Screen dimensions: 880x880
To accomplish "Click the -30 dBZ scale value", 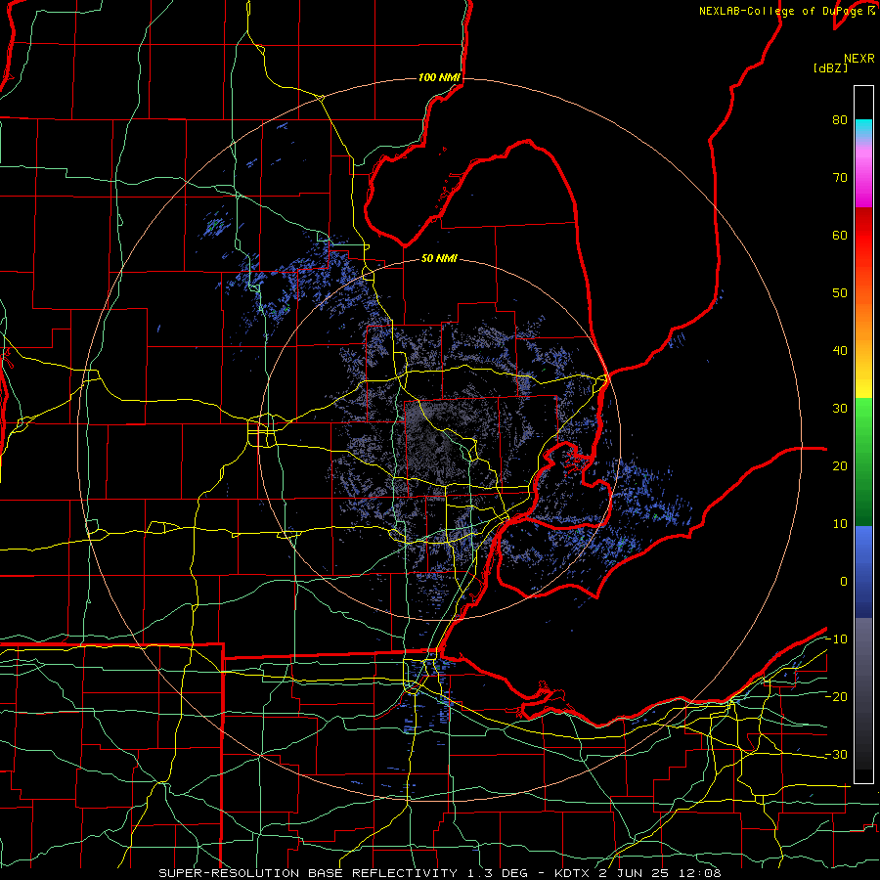I will [836, 754].
